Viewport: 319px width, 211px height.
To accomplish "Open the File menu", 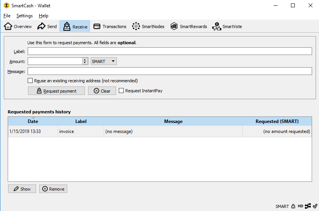I will click(7, 16).
